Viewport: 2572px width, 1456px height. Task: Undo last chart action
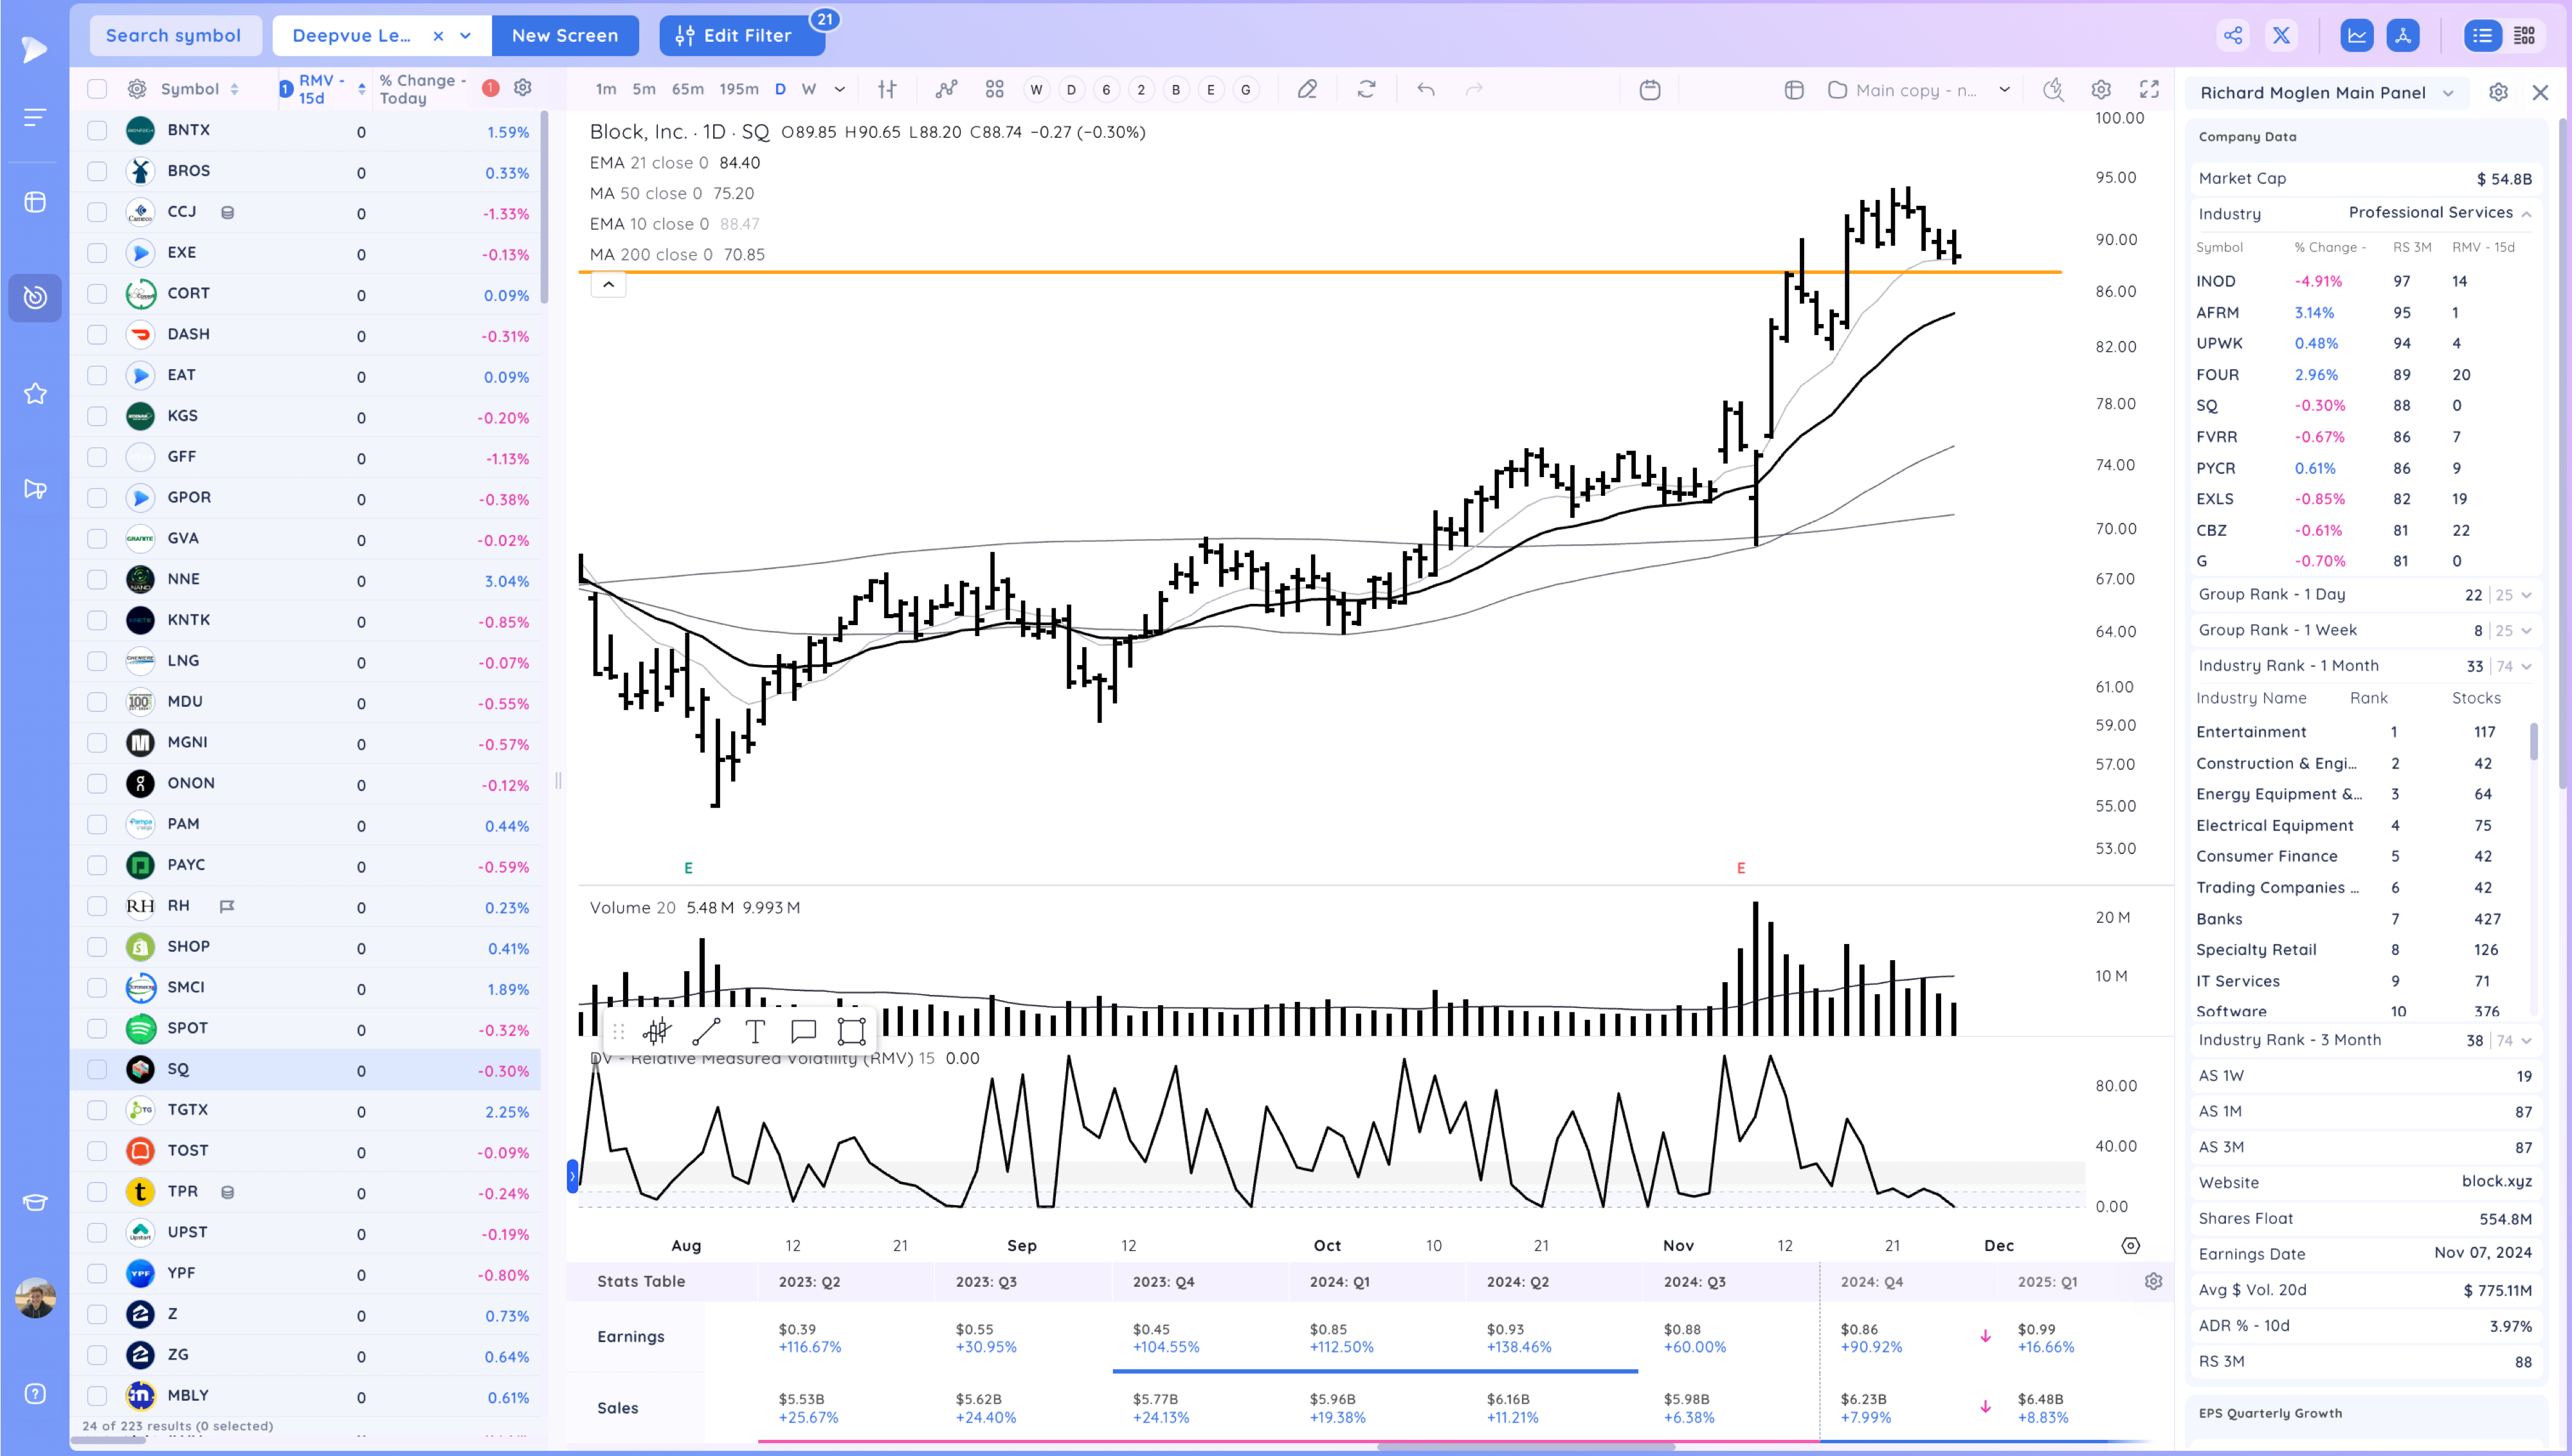coord(1426,90)
